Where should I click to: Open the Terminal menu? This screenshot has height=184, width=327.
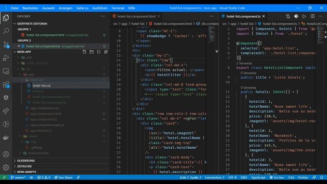(x=118, y=8)
